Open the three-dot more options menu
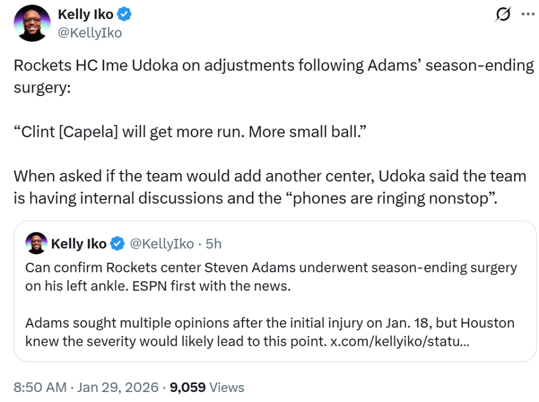This screenshot has height=402, width=539. point(528,15)
